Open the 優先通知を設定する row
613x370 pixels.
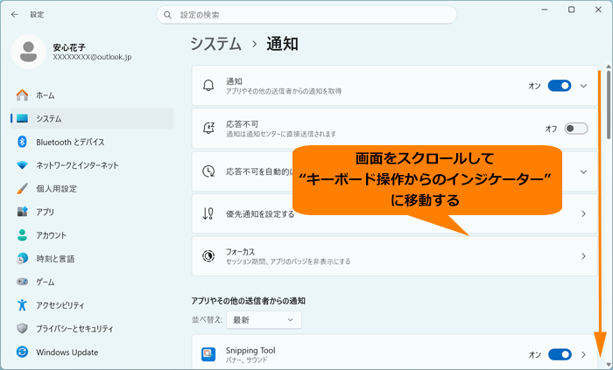(x=394, y=214)
